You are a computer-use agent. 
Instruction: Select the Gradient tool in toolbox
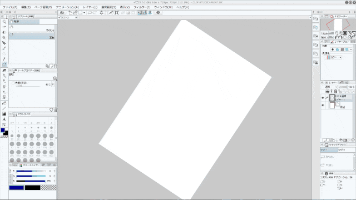point(4,114)
